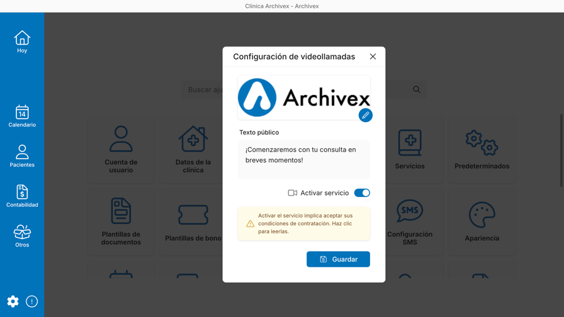The height and width of the screenshot is (317, 564).
Task: Open settings gear in sidebar
Action: coord(13,301)
